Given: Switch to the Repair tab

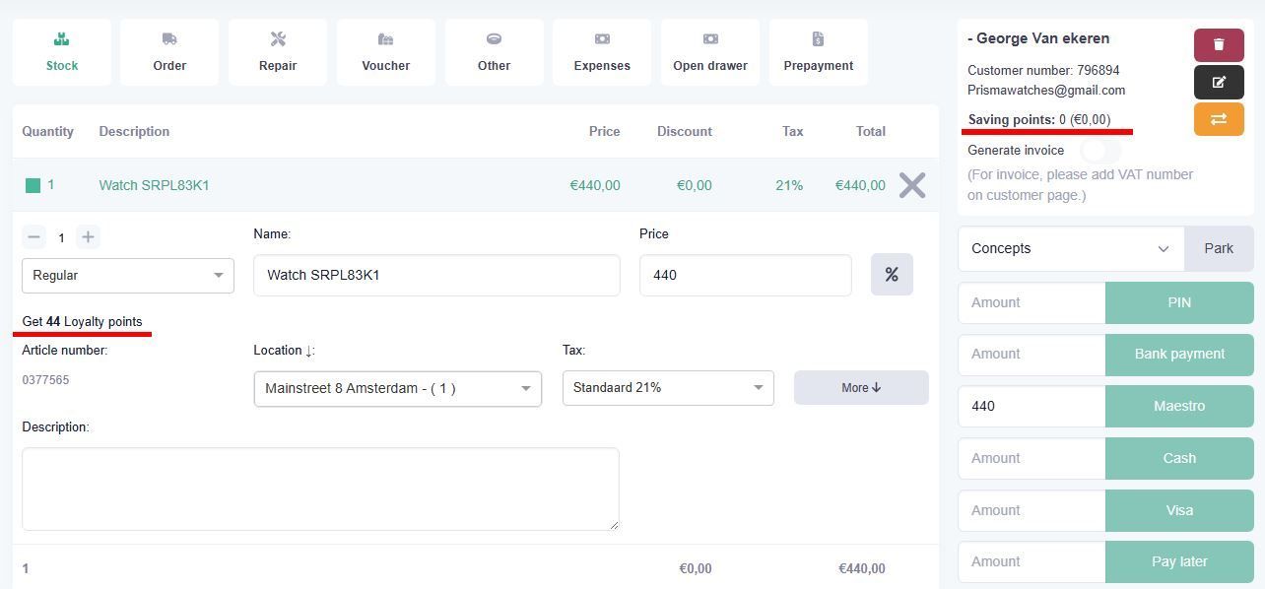Looking at the screenshot, I should [x=278, y=52].
